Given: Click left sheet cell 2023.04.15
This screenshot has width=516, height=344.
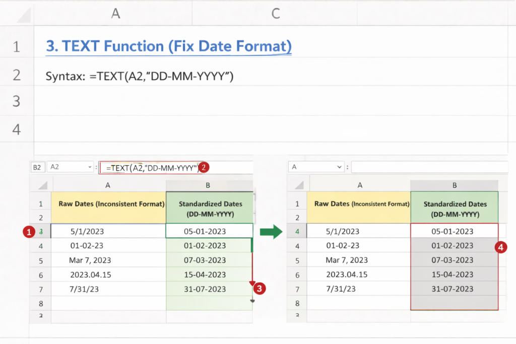Looking at the screenshot, I should coord(108,274).
